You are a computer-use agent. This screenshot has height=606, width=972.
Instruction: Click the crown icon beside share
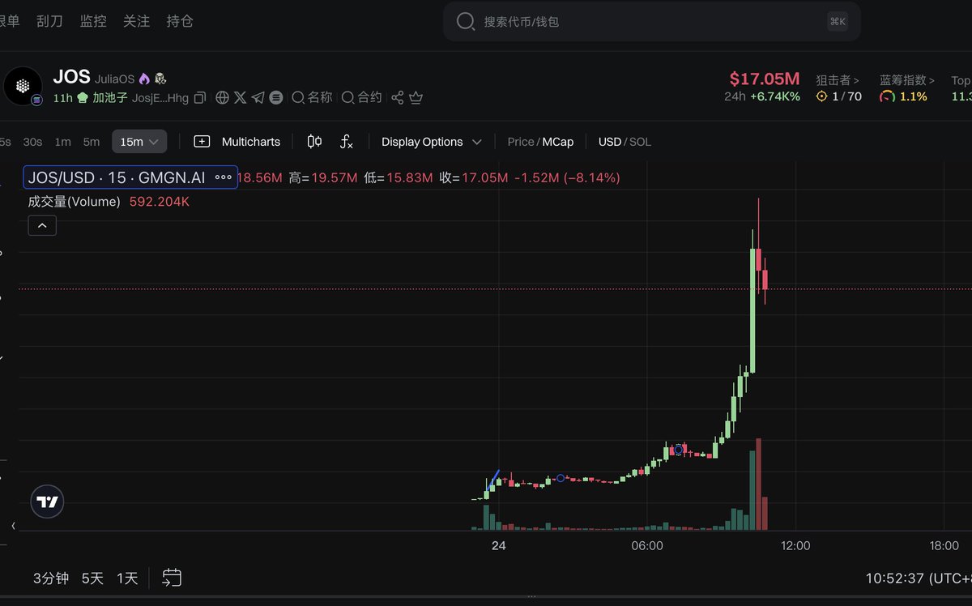pyautogui.click(x=416, y=98)
